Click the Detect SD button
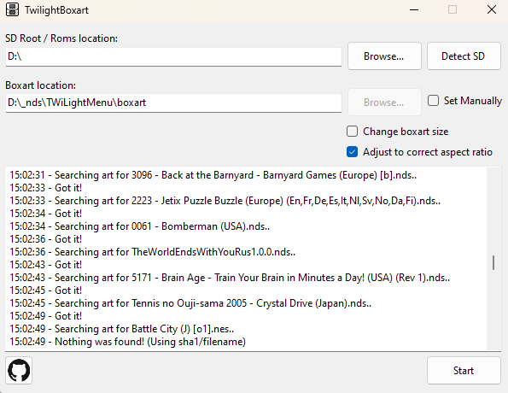This screenshot has height=393, width=508. click(x=464, y=56)
